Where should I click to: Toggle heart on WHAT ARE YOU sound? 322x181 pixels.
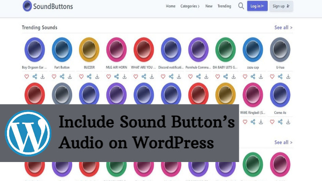[136, 77]
